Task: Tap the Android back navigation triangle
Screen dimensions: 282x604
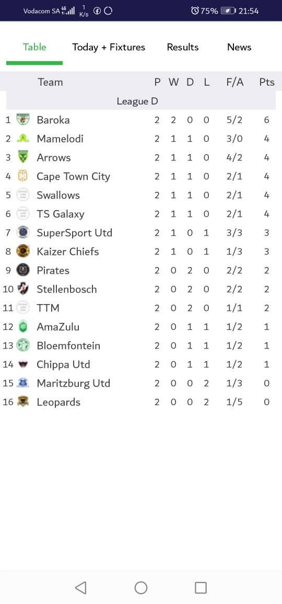Action: [x=80, y=587]
